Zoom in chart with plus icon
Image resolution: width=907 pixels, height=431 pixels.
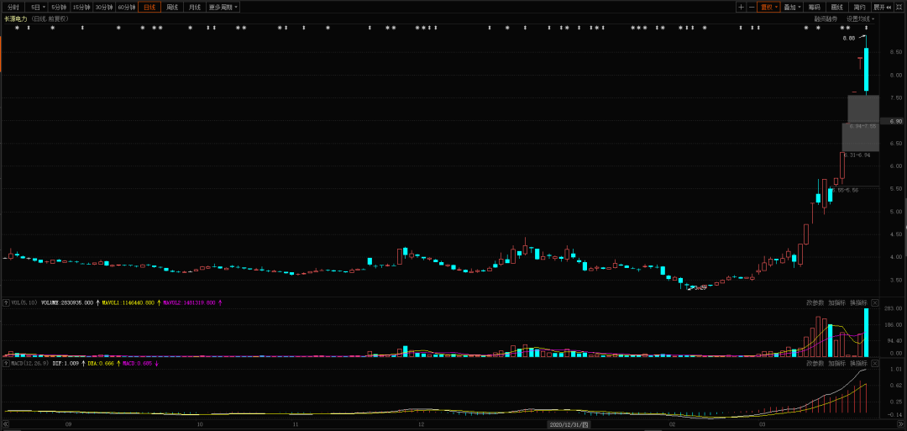pos(742,8)
